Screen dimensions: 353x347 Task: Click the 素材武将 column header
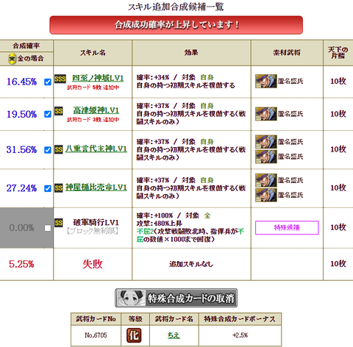point(287,53)
